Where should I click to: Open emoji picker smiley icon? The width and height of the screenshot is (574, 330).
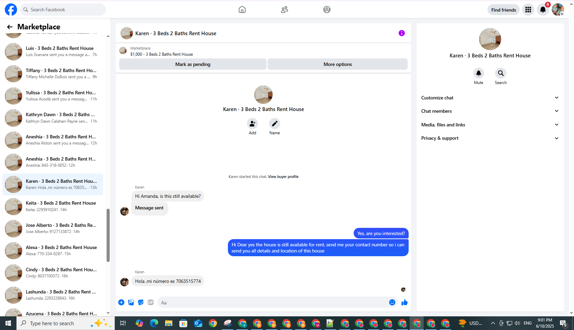[392, 302]
